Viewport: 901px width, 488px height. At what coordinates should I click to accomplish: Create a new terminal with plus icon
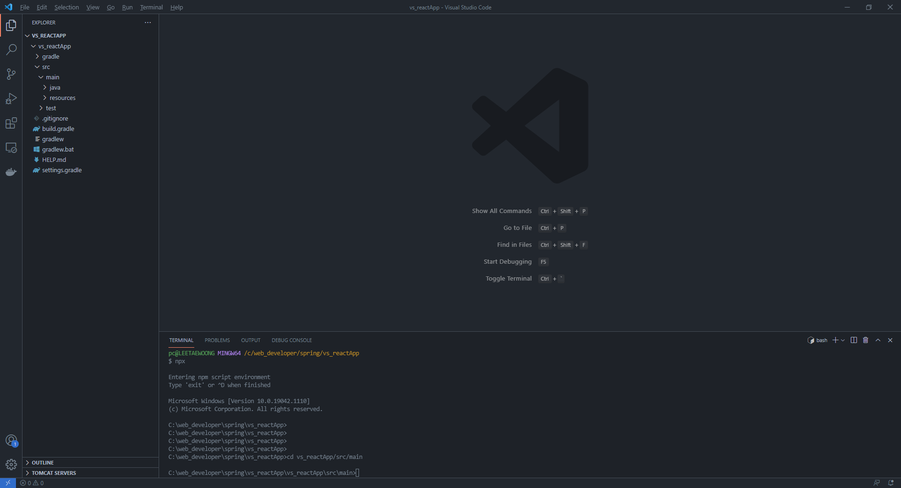coord(835,340)
